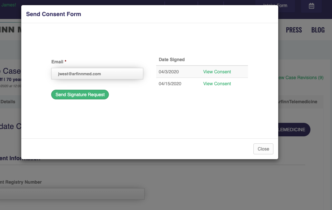Screen dimensions: 332x210
Task: Open View Consent for 04/15/2020
Action: click(x=217, y=84)
